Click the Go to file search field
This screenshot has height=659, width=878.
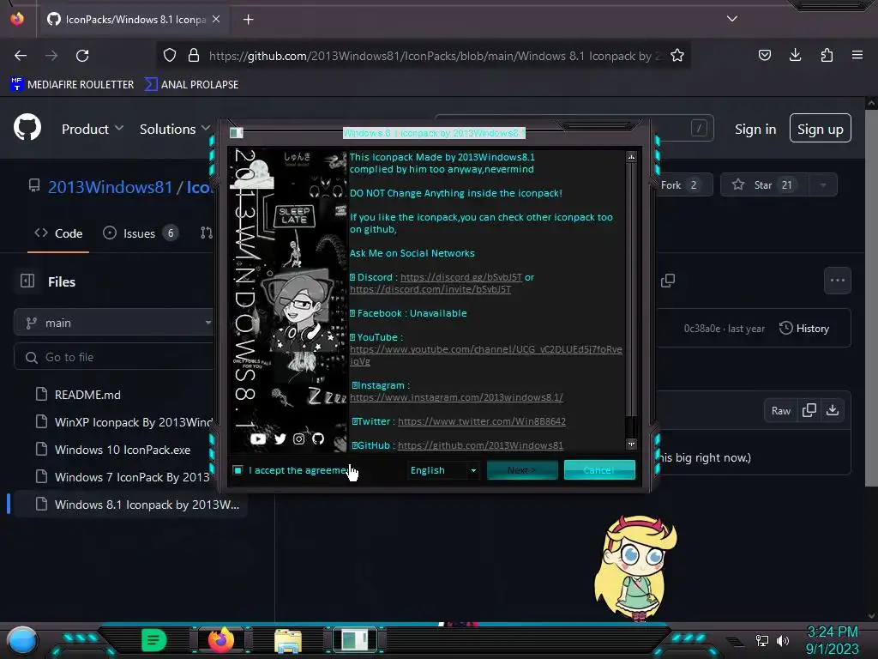(x=114, y=358)
